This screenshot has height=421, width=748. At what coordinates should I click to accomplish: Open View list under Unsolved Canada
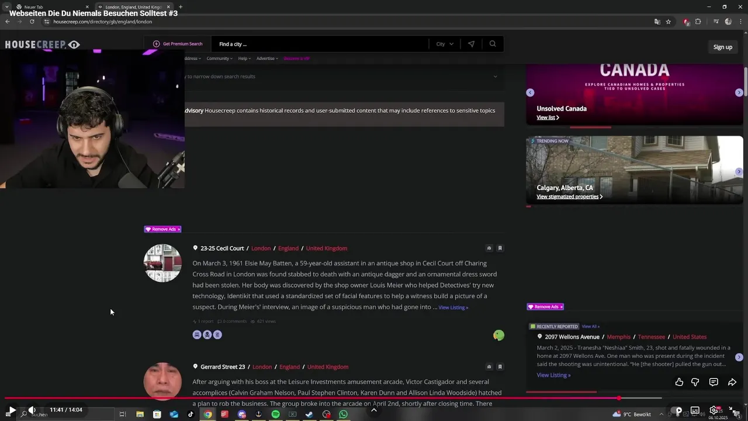[548, 118]
